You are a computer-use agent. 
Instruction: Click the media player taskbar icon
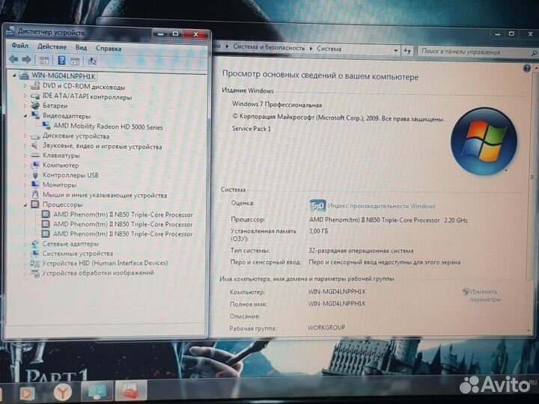pyautogui.click(x=27, y=393)
